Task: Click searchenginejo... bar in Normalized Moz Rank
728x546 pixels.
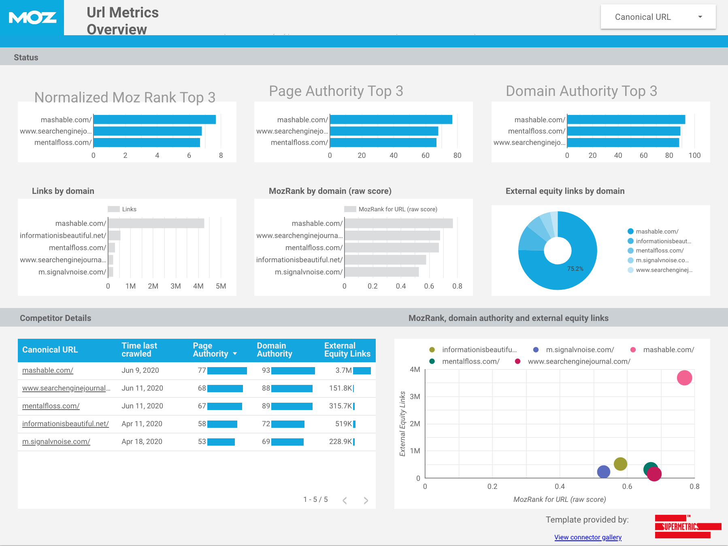Action: 148,131
